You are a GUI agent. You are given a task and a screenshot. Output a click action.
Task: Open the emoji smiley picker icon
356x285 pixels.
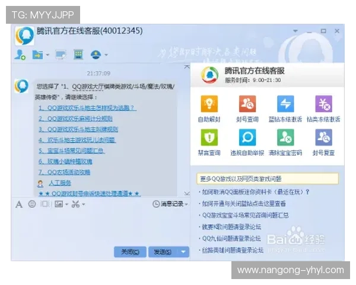point(32,204)
